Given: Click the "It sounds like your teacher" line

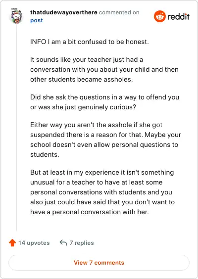Looking at the screenshot, I should (x=87, y=59).
